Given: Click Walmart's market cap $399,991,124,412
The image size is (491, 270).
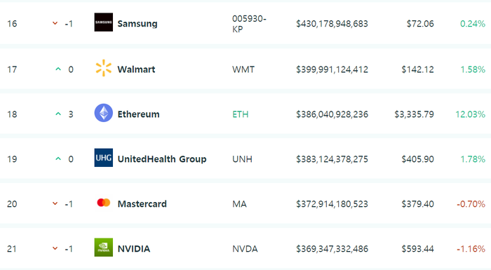Looking at the screenshot, I should [x=332, y=69].
